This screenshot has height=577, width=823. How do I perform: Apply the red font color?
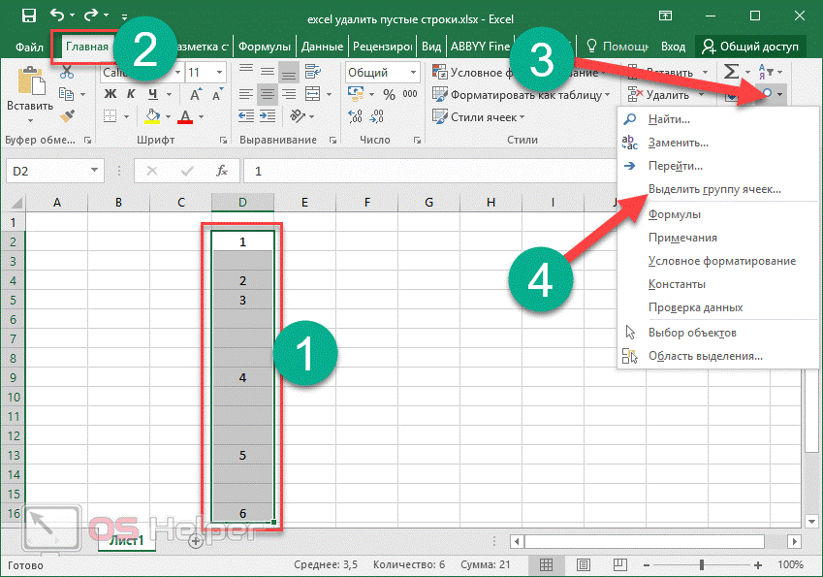pos(185,116)
